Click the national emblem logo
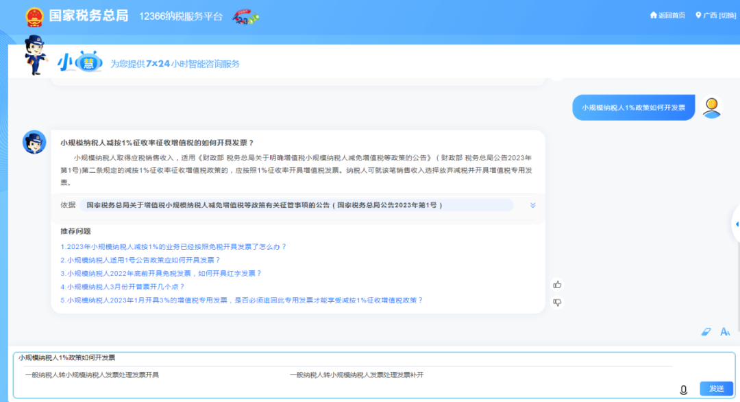740x402 pixels. pos(34,16)
